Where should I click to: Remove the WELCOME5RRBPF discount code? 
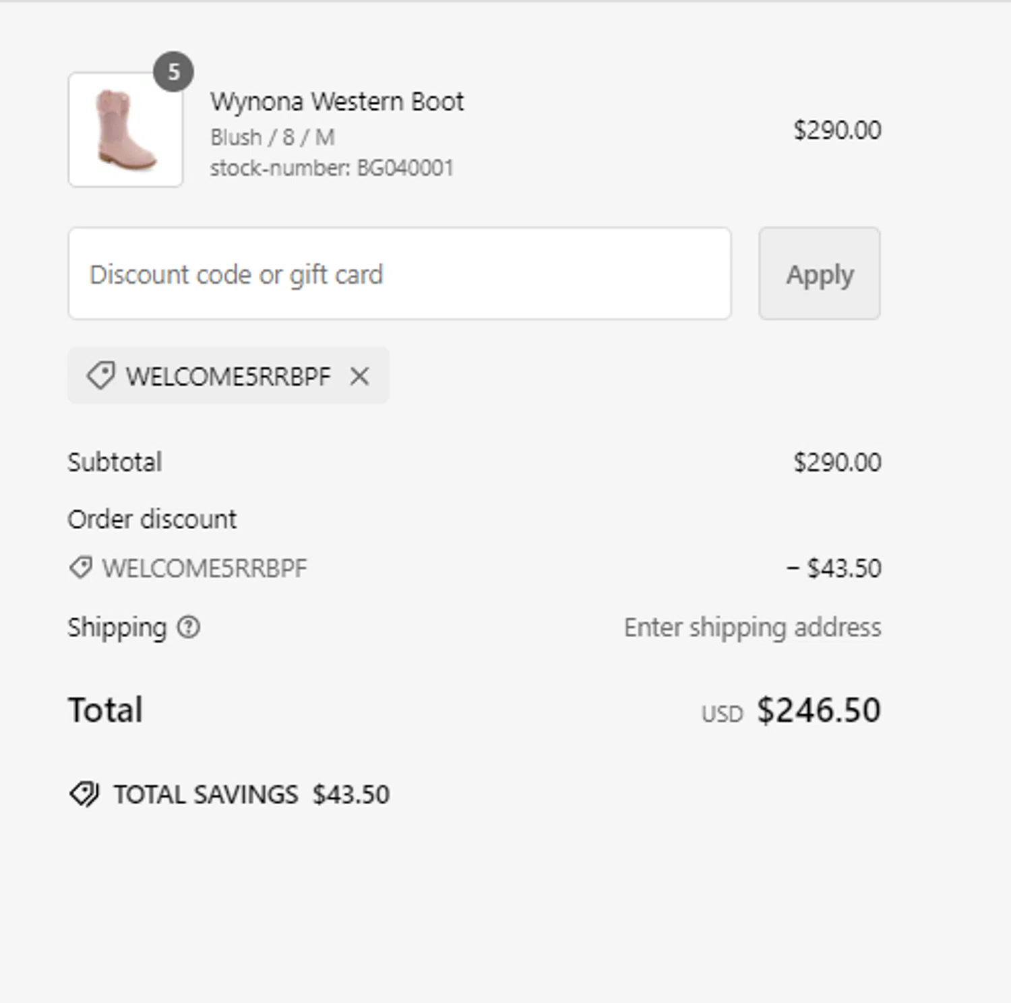pos(360,376)
